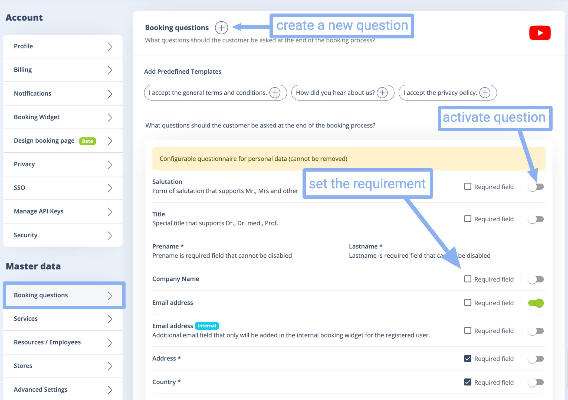This screenshot has width=568, height=400.
Task: Uncheck Required field for Address
Action: coord(468,359)
